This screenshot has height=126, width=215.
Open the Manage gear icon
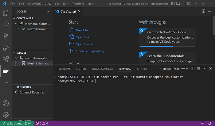(6, 115)
